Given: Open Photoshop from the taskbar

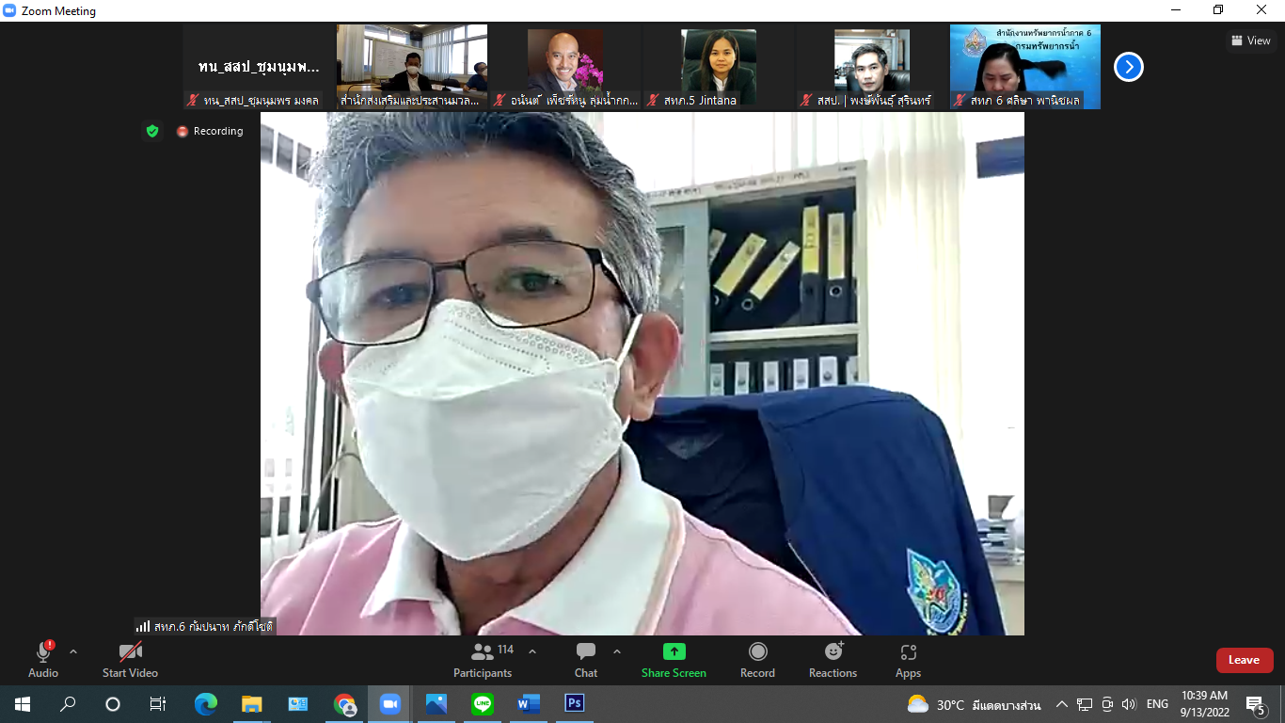Looking at the screenshot, I should (574, 703).
